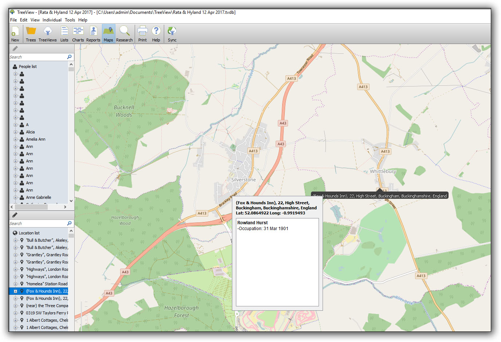Open the View menu
501x342 pixels.
pyautogui.click(x=35, y=20)
